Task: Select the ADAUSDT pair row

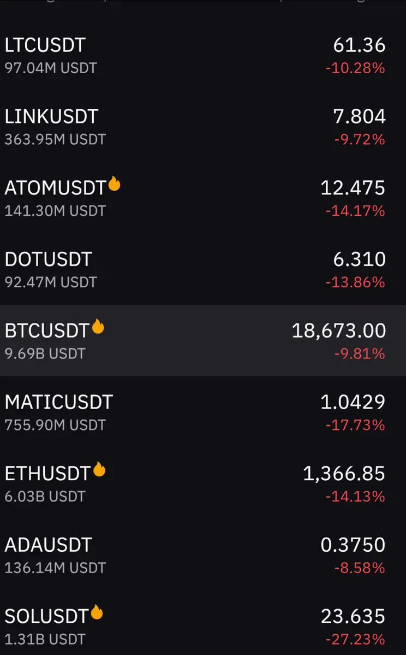Action: [203, 555]
